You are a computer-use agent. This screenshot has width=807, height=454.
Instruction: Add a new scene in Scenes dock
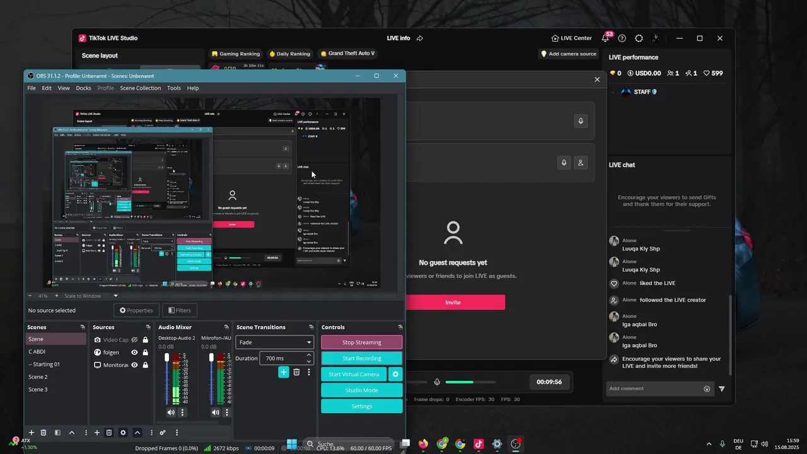coord(31,433)
